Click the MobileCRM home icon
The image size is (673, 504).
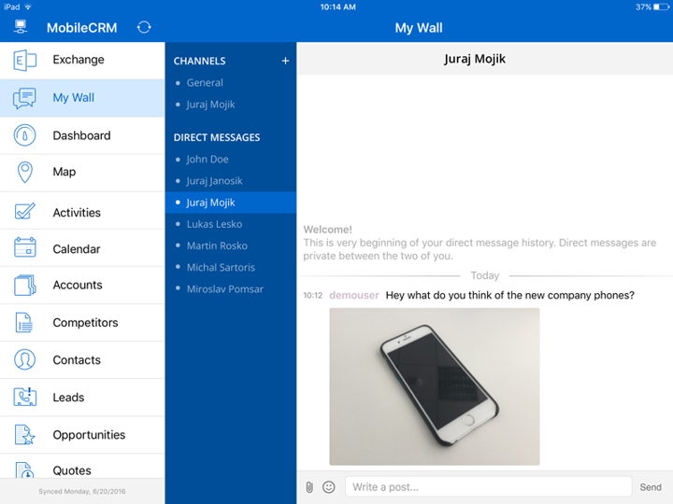(x=21, y=27)
